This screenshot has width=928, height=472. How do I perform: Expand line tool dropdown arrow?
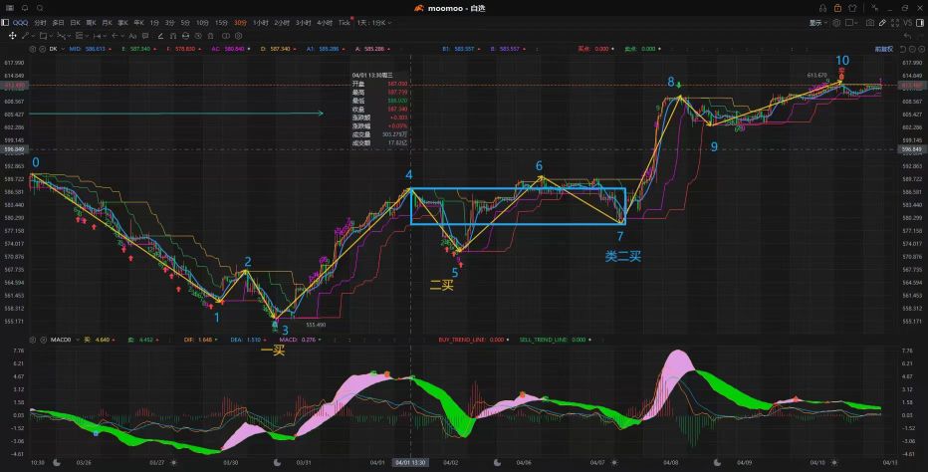tap(33, 36)
